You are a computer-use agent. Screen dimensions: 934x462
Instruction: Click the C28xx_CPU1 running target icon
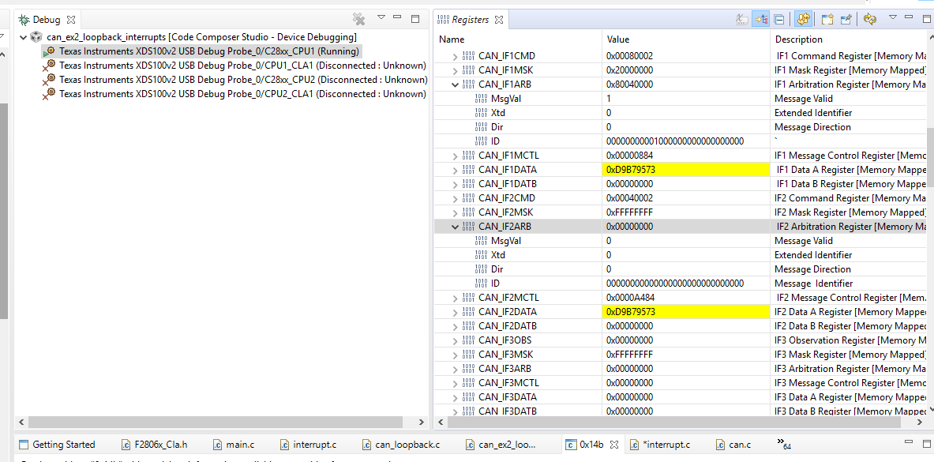point(50,51)
